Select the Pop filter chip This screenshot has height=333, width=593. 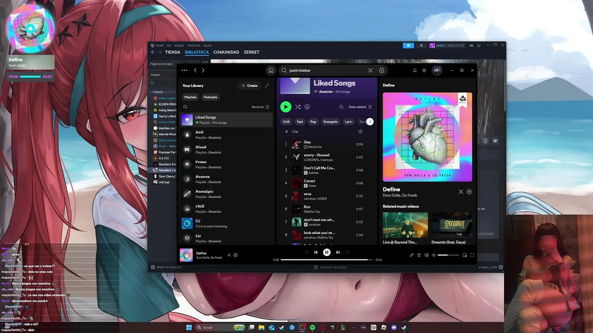tap(313, 122)
